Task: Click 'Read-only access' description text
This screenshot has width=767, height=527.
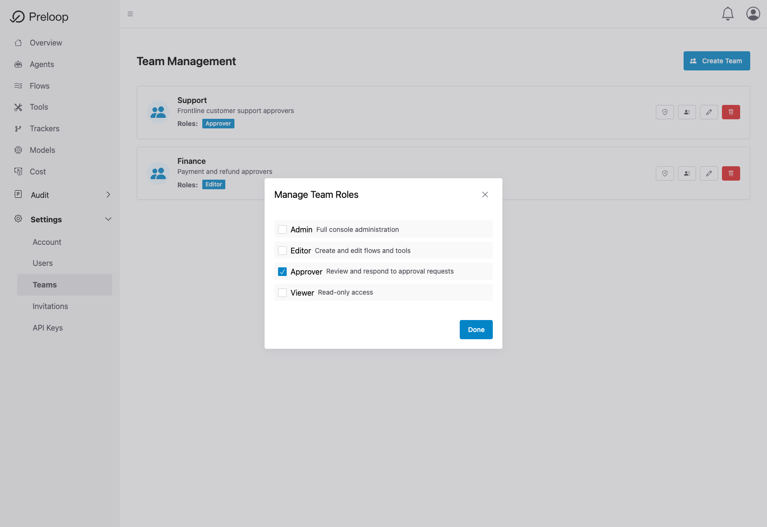Action: pyautogui.click(x=345, y=292)
